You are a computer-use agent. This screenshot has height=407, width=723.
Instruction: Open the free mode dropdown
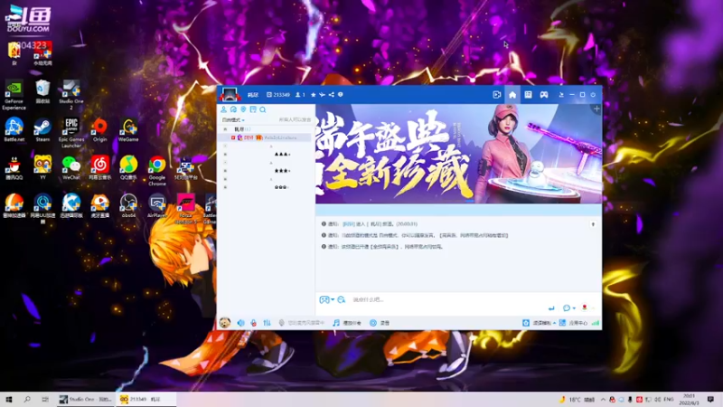[233, 120]
